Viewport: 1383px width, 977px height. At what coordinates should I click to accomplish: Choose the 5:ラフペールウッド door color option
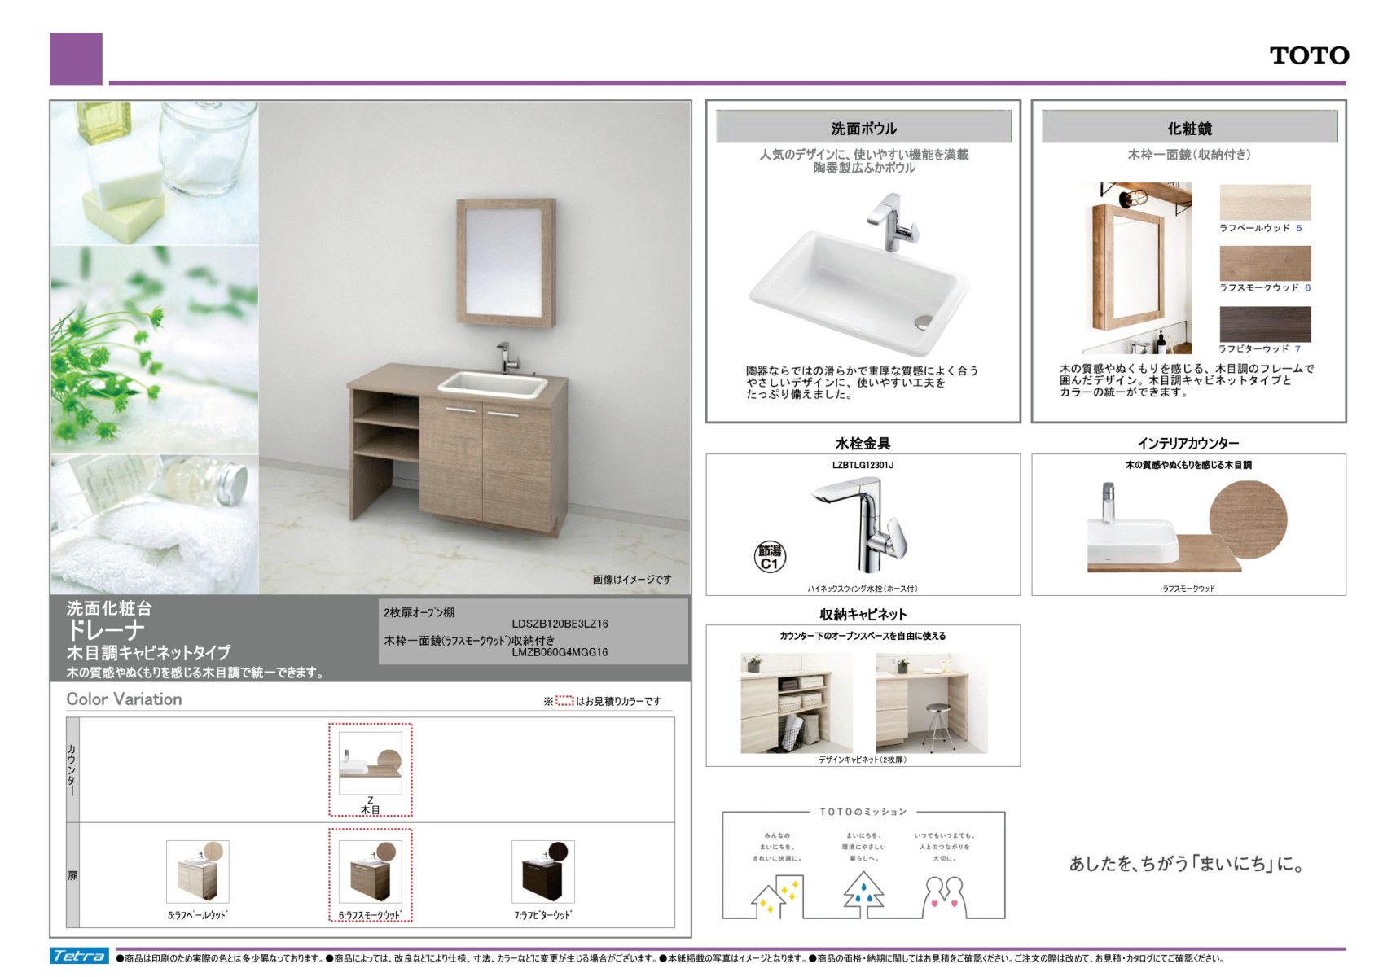click(197, 873)
